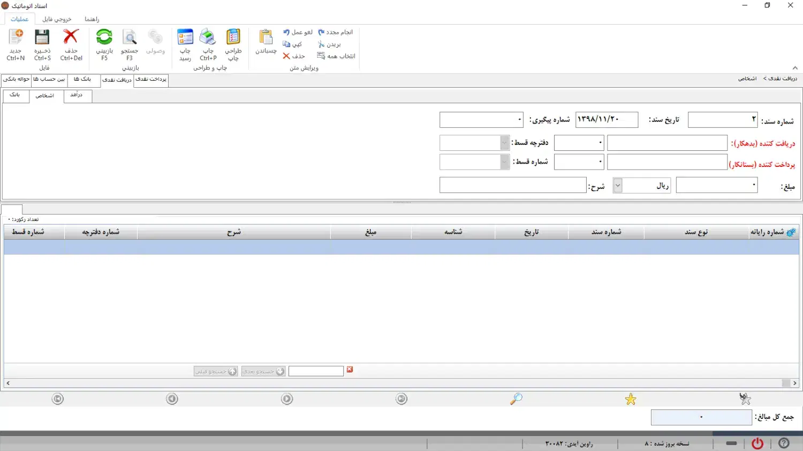803x451 pixels.
Task: Save using the ذخیره floppy disk icon
Action: [42, 38]
